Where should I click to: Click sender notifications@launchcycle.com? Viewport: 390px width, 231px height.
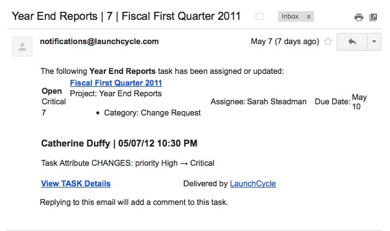100,41
